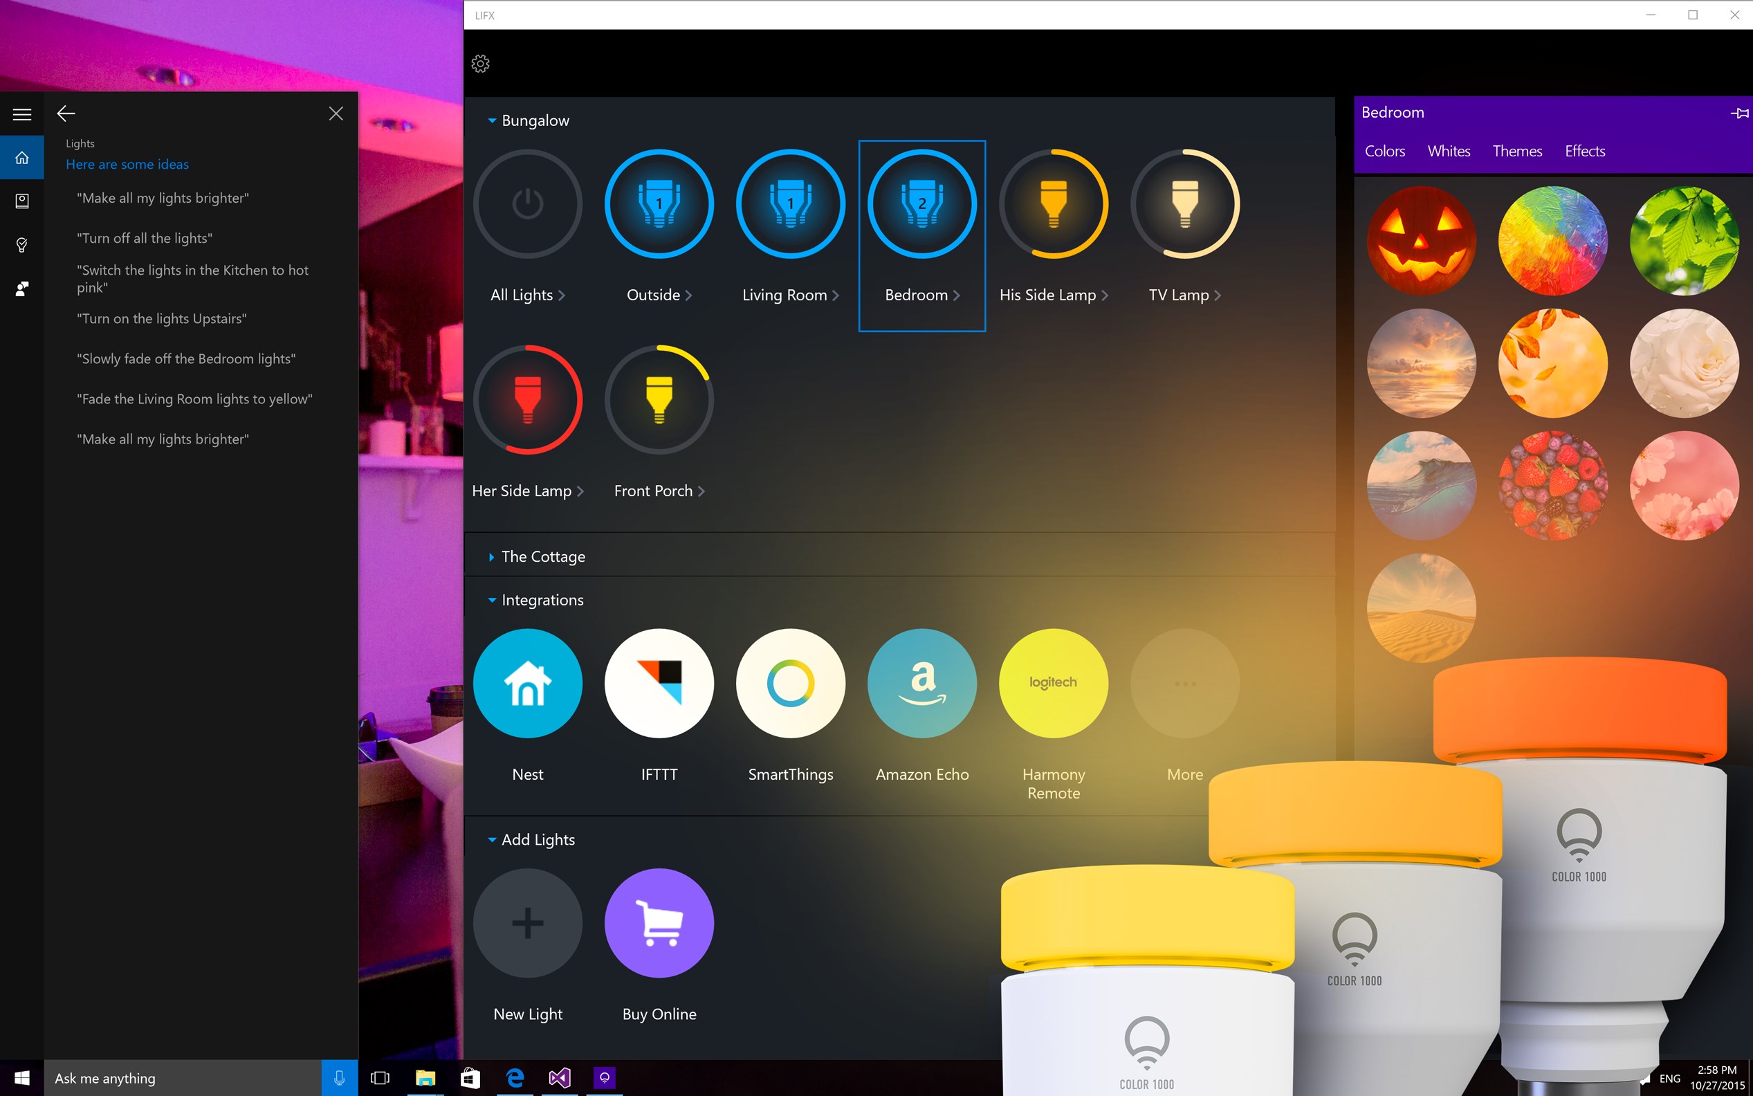Toggle the Bedroom lights bulb

click(921, 203)
